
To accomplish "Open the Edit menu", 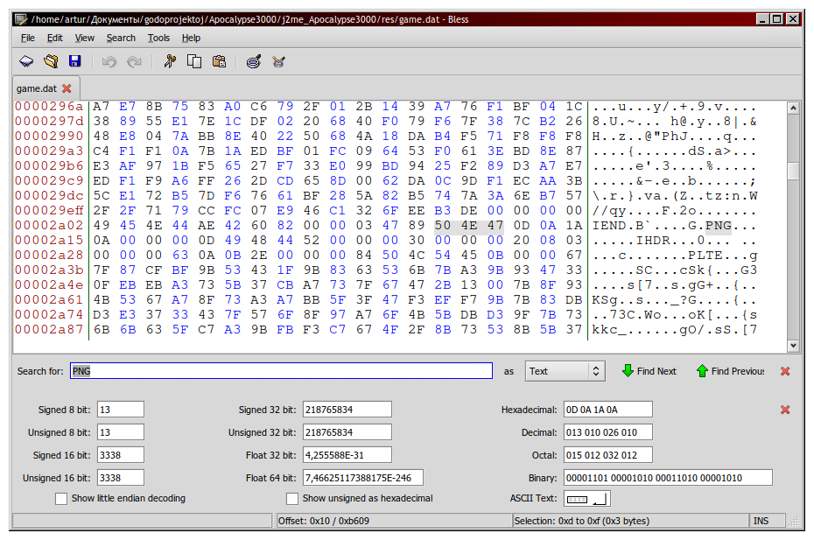I will 54,38.
